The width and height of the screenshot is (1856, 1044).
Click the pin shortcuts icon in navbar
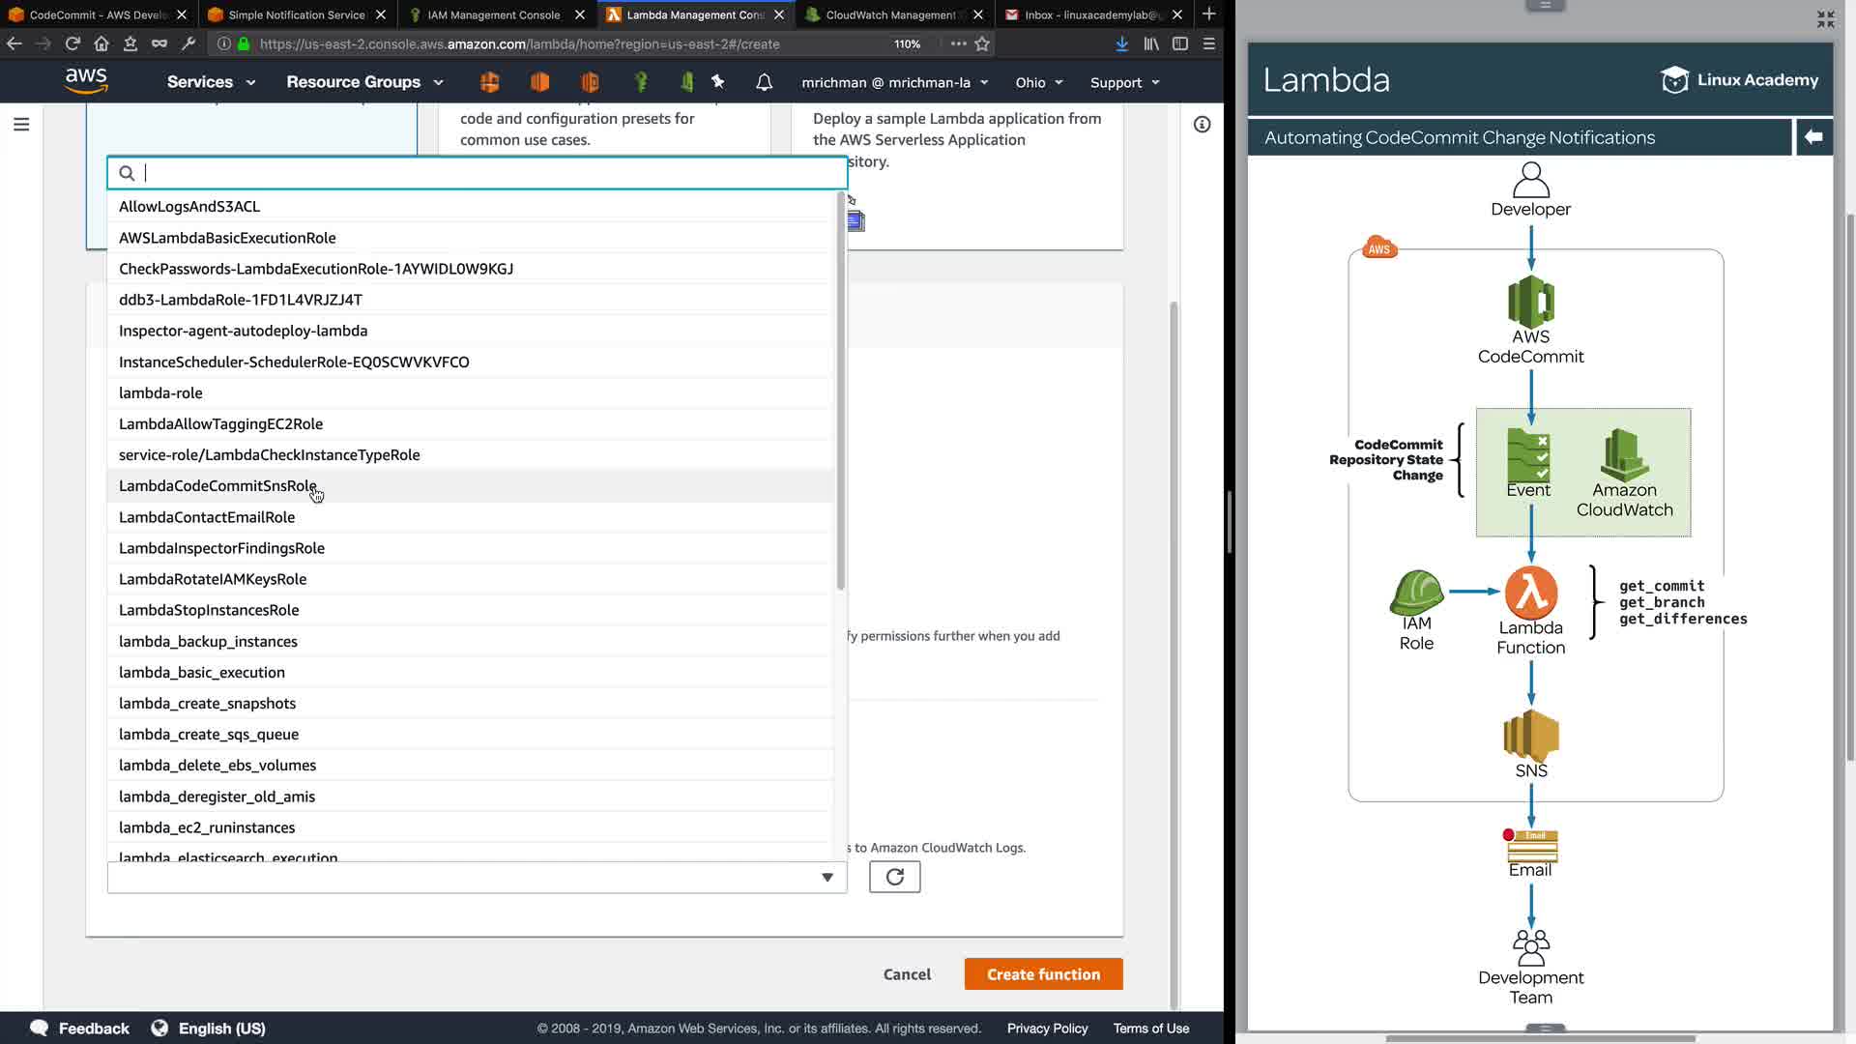[x=717, y=82]
